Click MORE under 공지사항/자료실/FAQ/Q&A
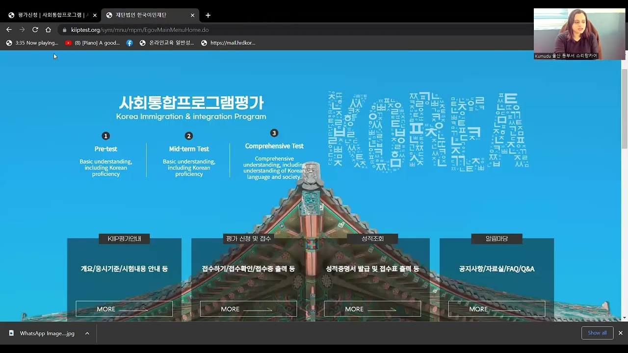The width and height of the screenshot is (628, 353). [x=497, y=309]
